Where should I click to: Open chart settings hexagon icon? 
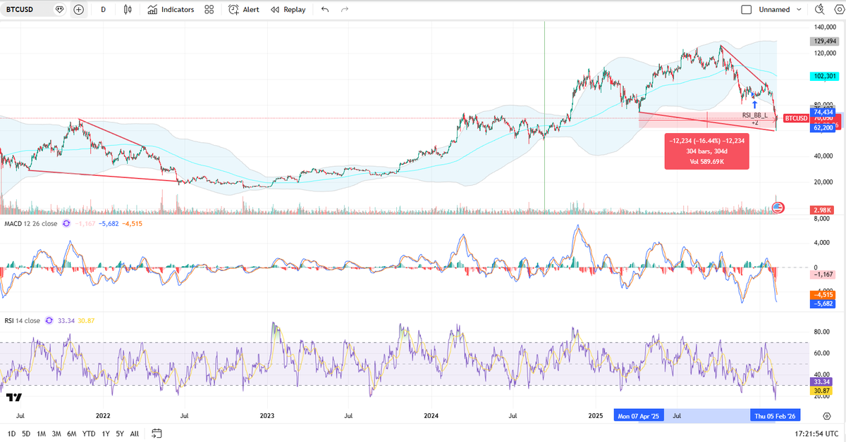pos(838,9)
